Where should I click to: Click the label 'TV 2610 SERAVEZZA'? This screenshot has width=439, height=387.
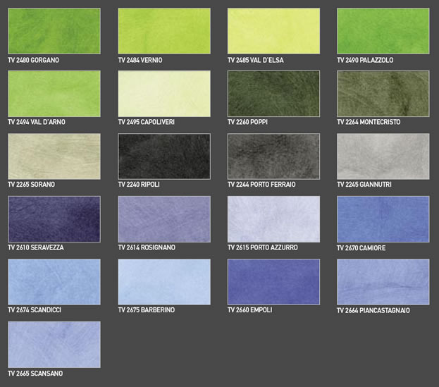[x=36, y=247]
